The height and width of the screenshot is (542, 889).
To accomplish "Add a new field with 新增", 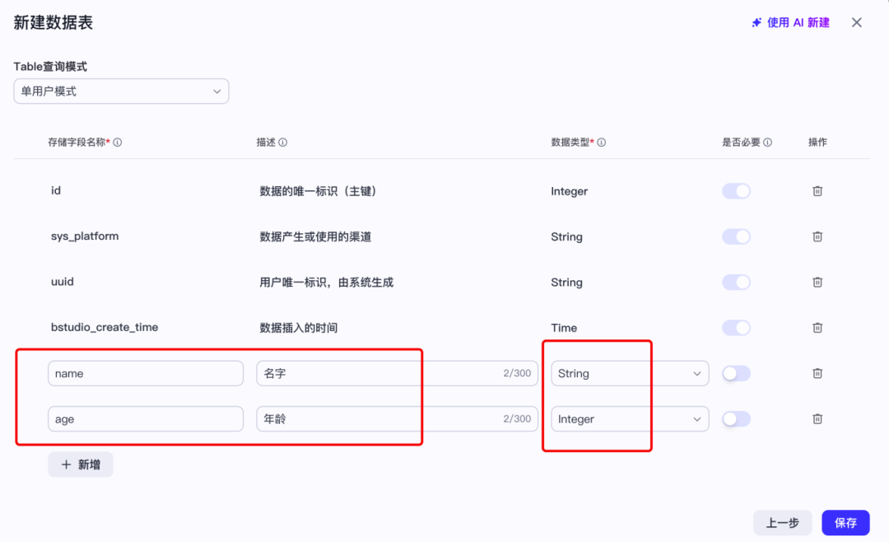I will (x=81, y=465).
